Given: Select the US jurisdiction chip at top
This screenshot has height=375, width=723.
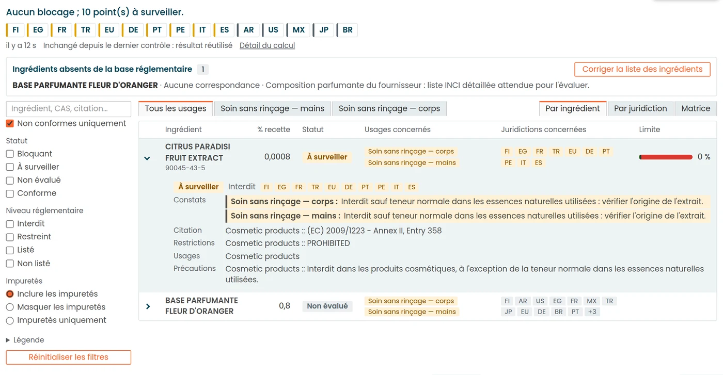Looking at the screenshot, I should [273, 30].
